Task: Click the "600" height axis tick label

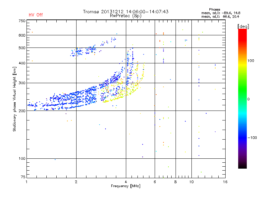Action: click(22, 35)
